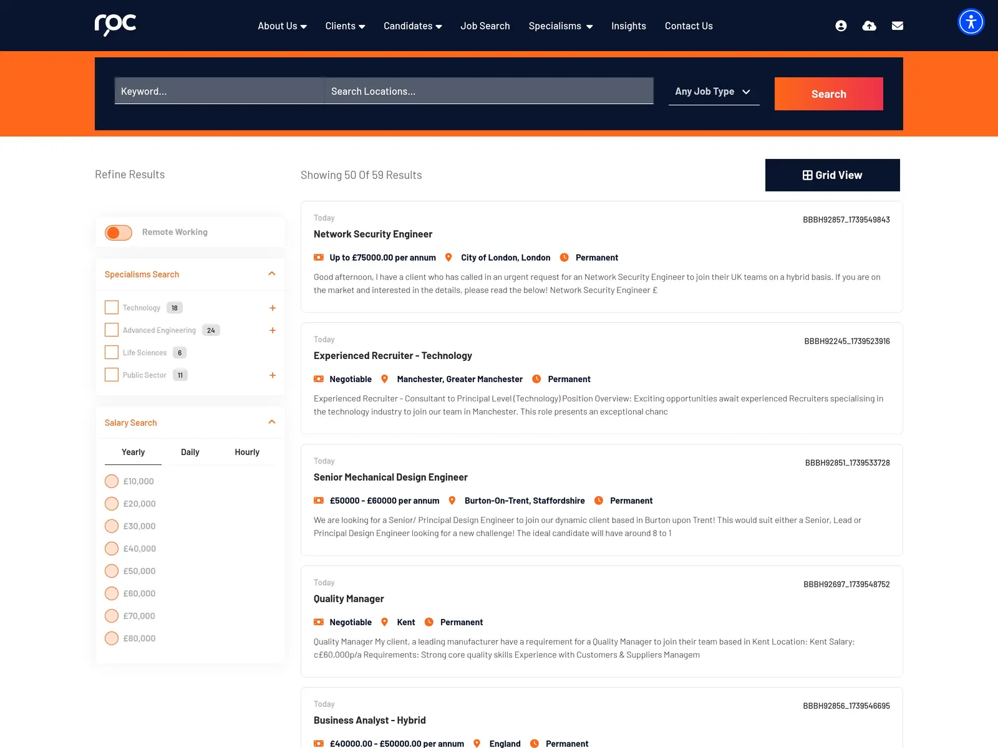
Task: Click location pin beside City of London
Action: pos(448,257)
